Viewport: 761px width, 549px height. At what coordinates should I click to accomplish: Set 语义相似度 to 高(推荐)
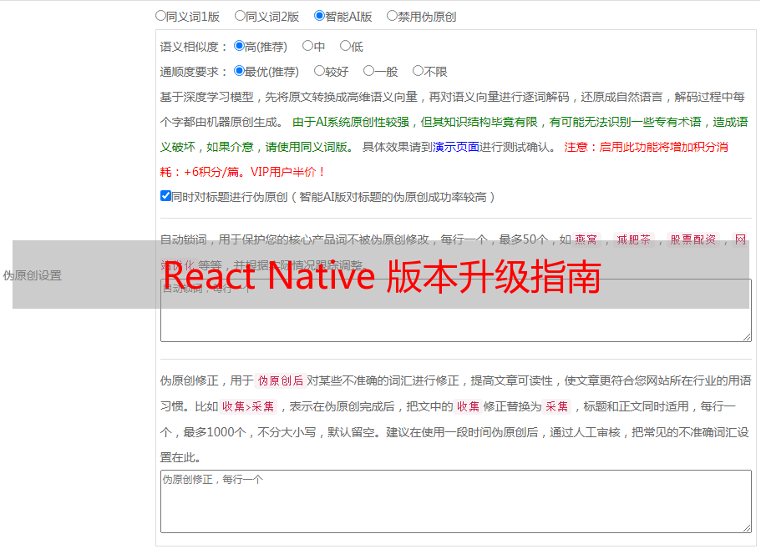coord(239,46)
